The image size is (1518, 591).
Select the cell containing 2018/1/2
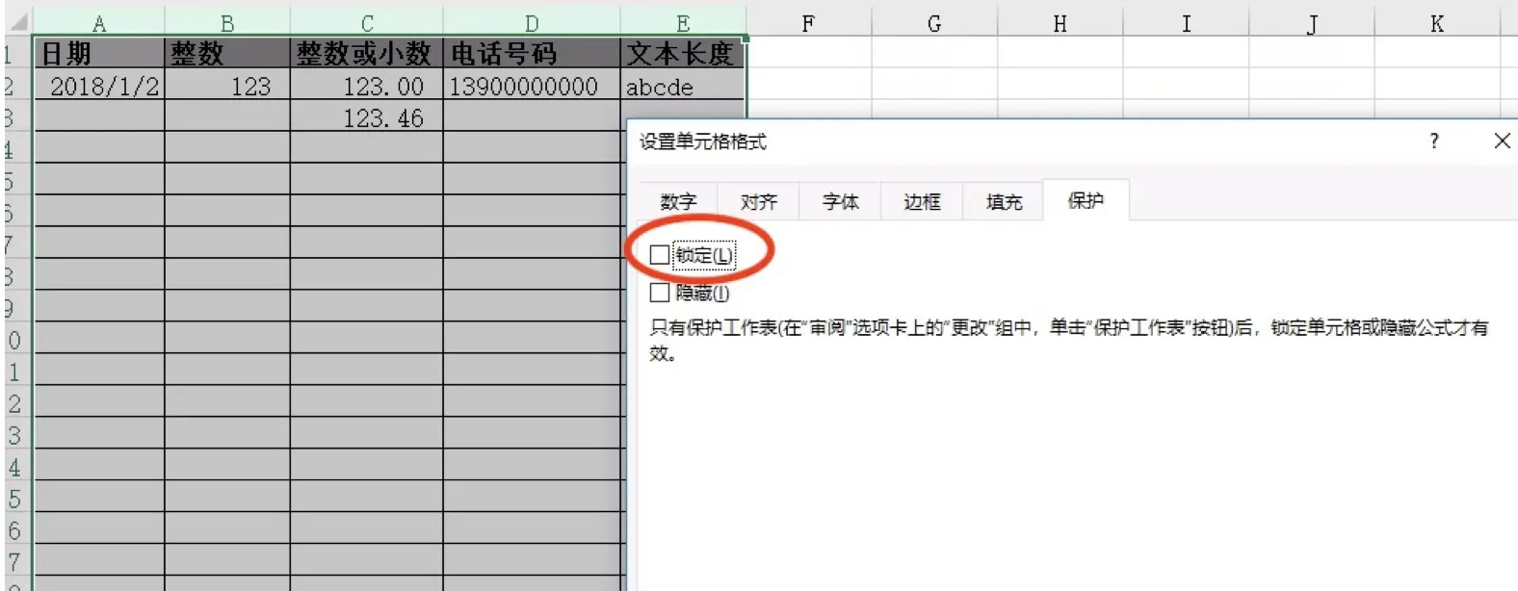(99, 86)
